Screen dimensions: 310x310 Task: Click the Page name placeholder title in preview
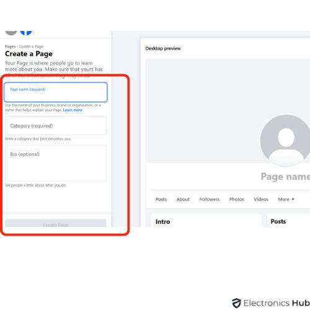[x=285, y=177]
